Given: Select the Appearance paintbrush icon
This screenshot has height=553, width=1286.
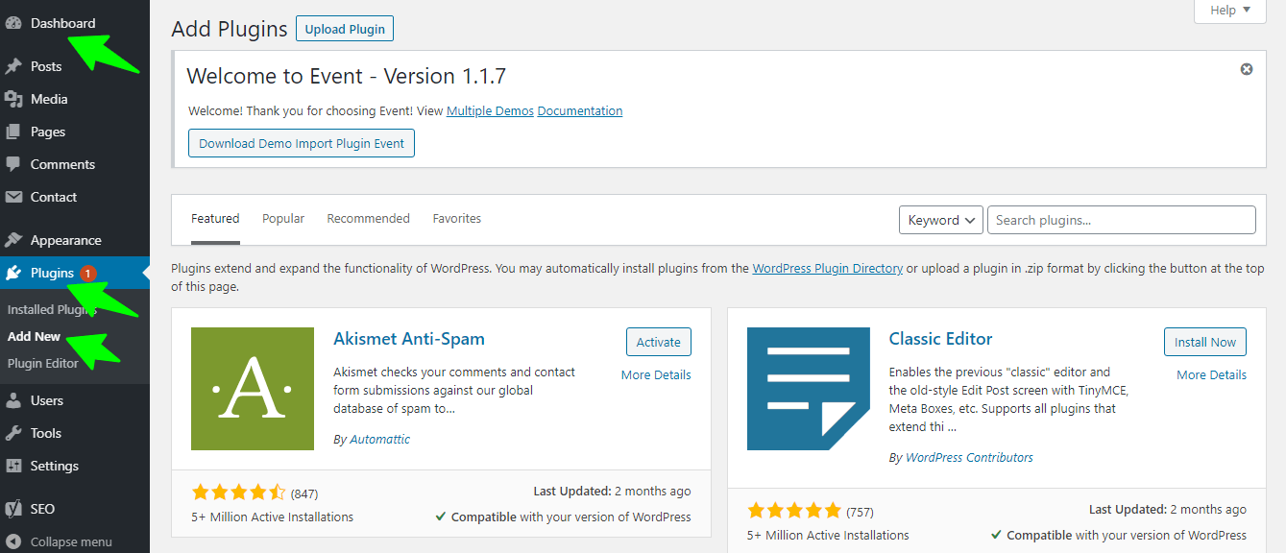Looking at the screenshot, I should [x=13, y=240].
